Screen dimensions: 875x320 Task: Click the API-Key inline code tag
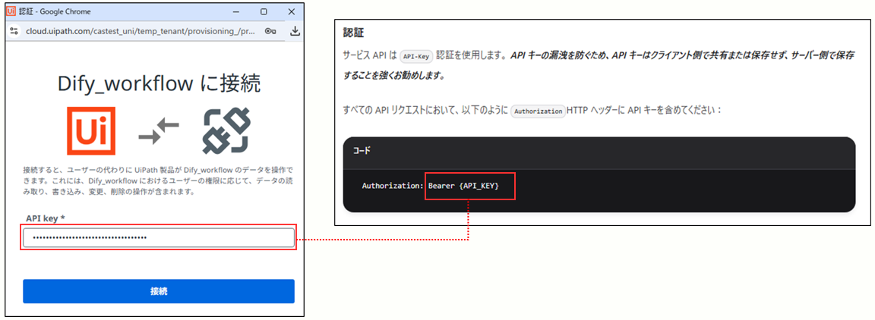416,55
